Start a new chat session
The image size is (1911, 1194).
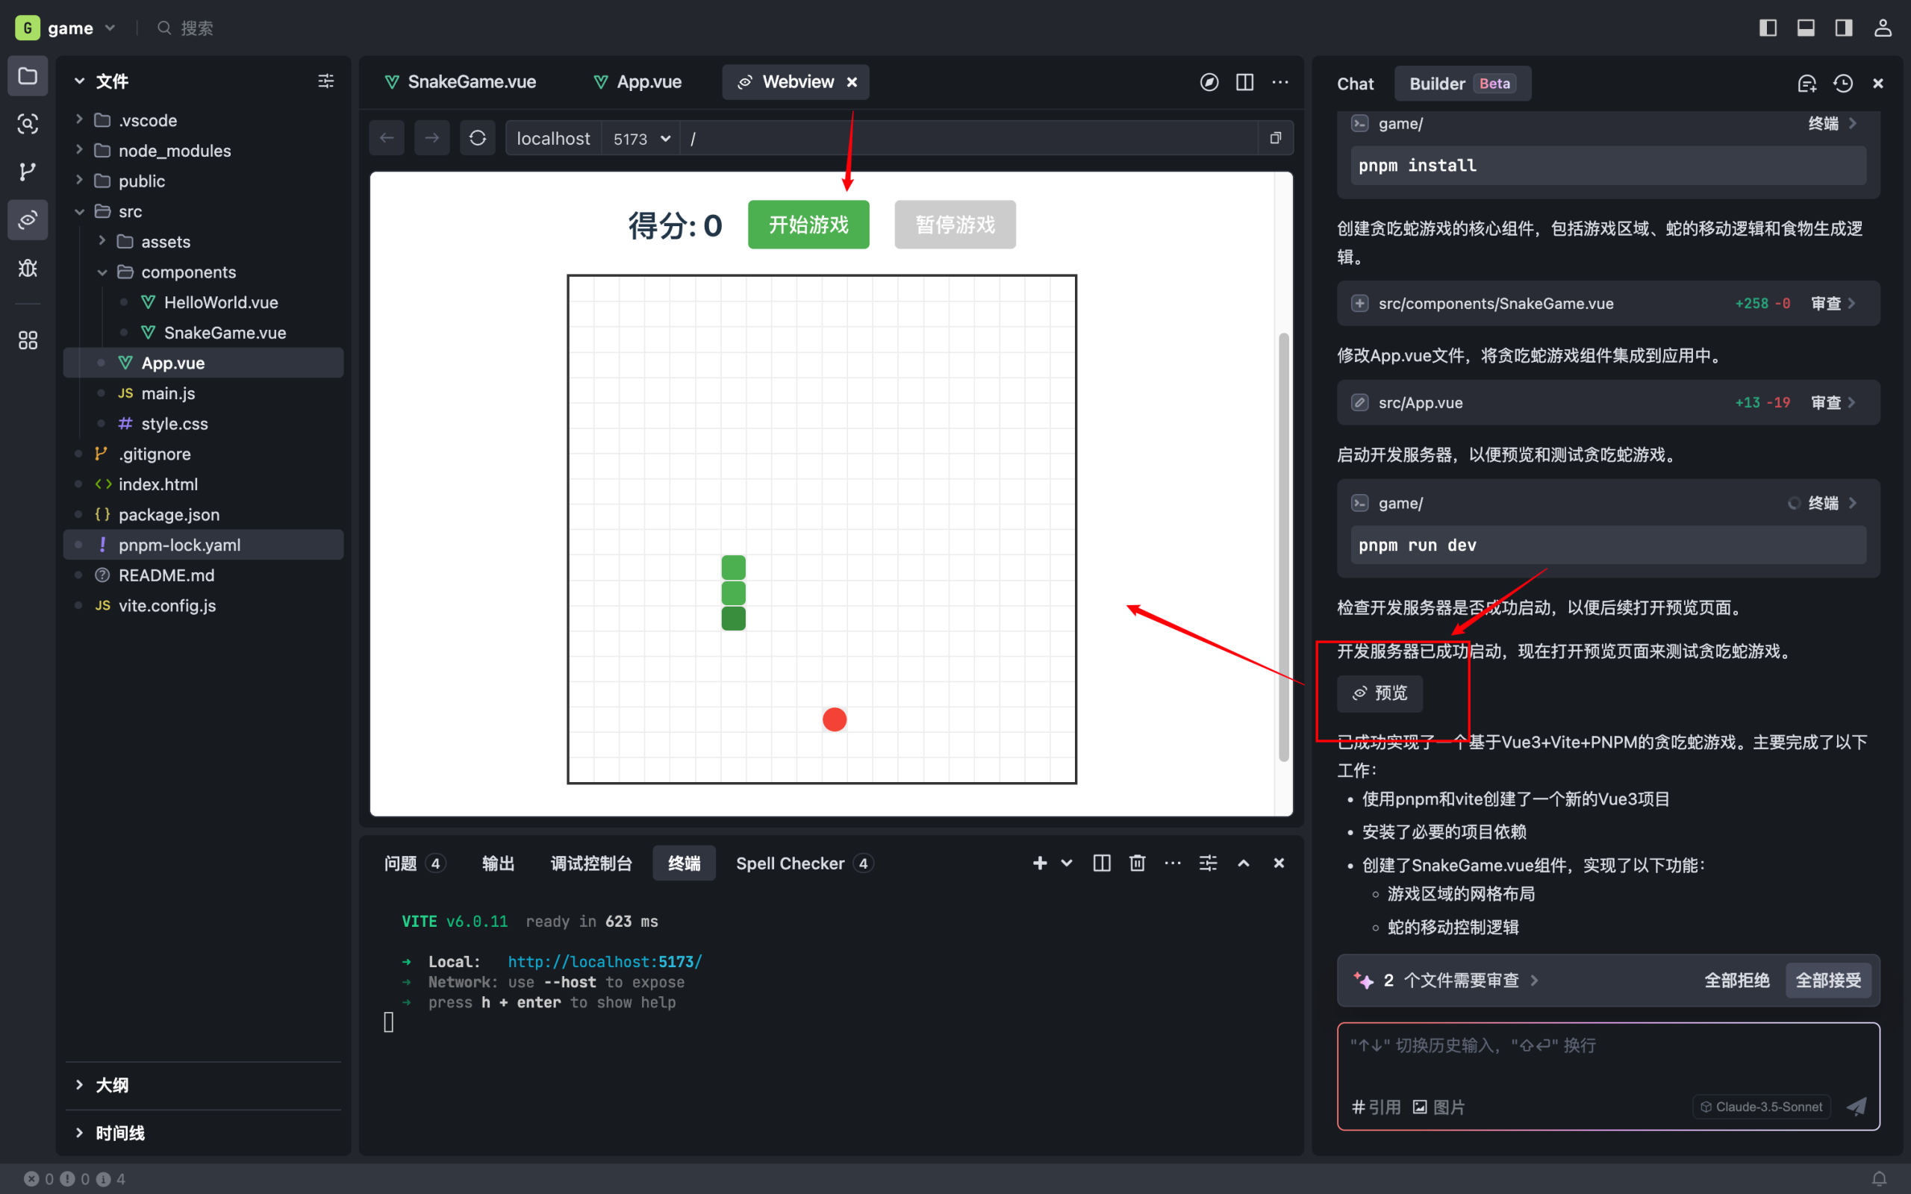point(1807,83)
